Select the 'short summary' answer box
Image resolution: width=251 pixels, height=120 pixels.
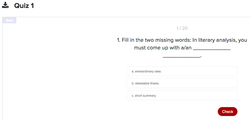coord(182,95)
